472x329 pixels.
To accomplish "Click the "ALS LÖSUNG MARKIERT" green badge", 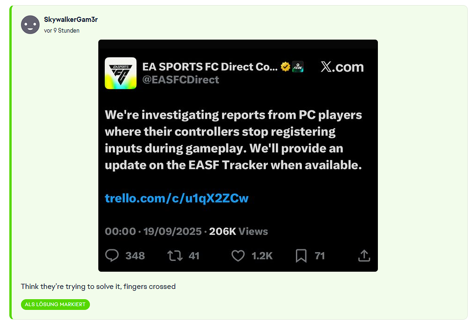I will coord(55,304).
